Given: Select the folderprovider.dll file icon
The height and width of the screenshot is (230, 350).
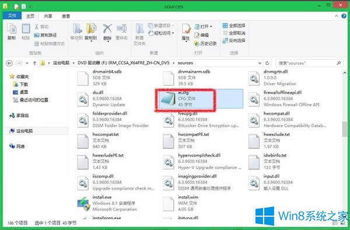Looking at the screenshot, I should click(83, 120).
